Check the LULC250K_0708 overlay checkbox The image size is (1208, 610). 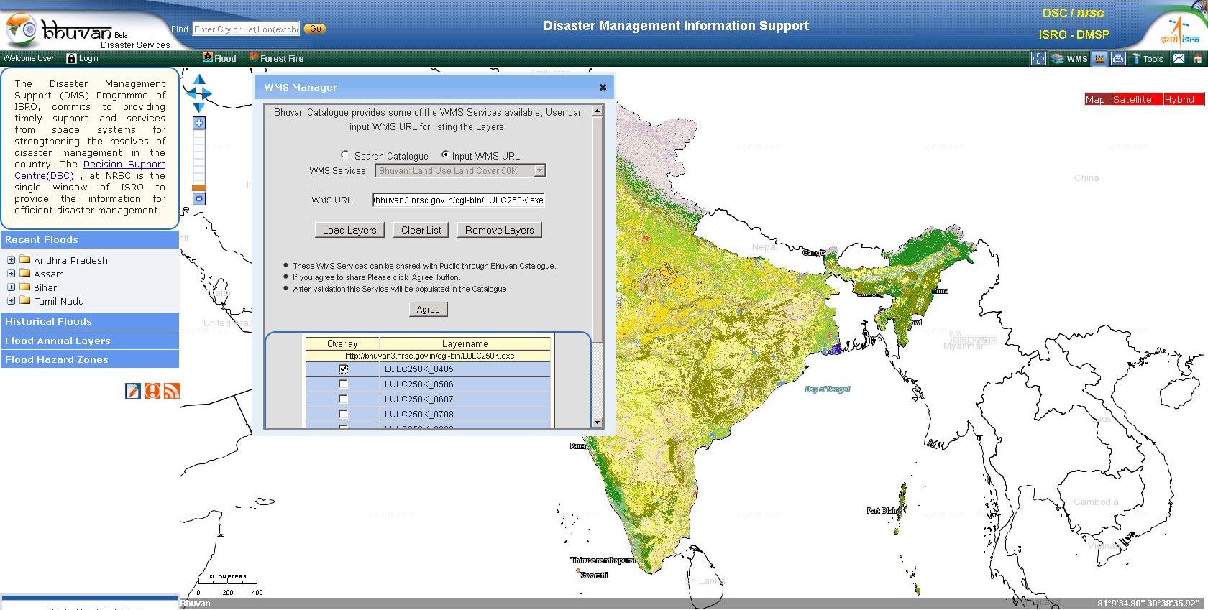pyautogui.click(x=343, y=414)
